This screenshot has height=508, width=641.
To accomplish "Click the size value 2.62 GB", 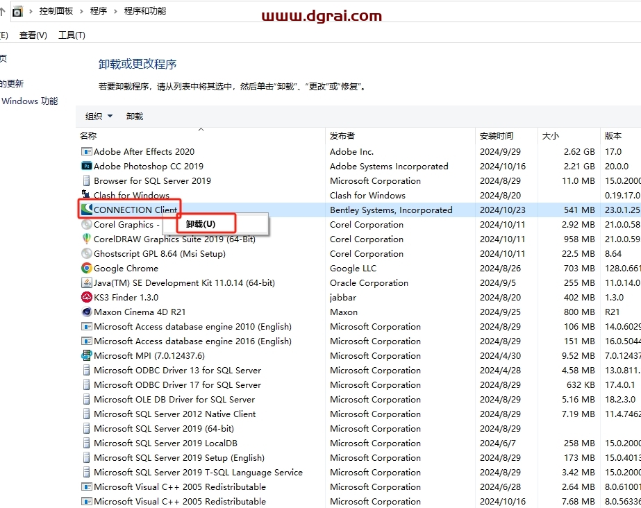I will tap(579, 151).
